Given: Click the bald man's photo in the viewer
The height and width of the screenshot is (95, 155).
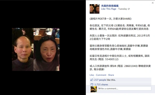Looking at the screenshot, I should (23, 50).
